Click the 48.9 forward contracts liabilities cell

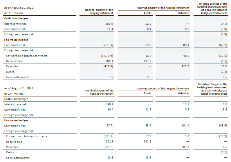(x=185, y=56)
